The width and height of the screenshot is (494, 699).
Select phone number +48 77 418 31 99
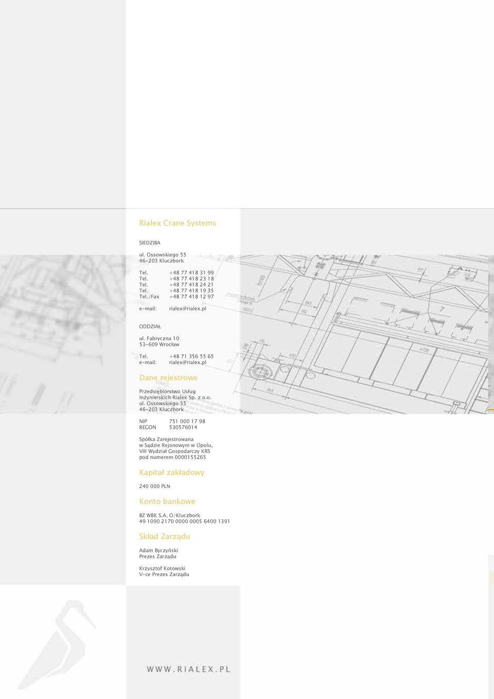tap(191, 273)
